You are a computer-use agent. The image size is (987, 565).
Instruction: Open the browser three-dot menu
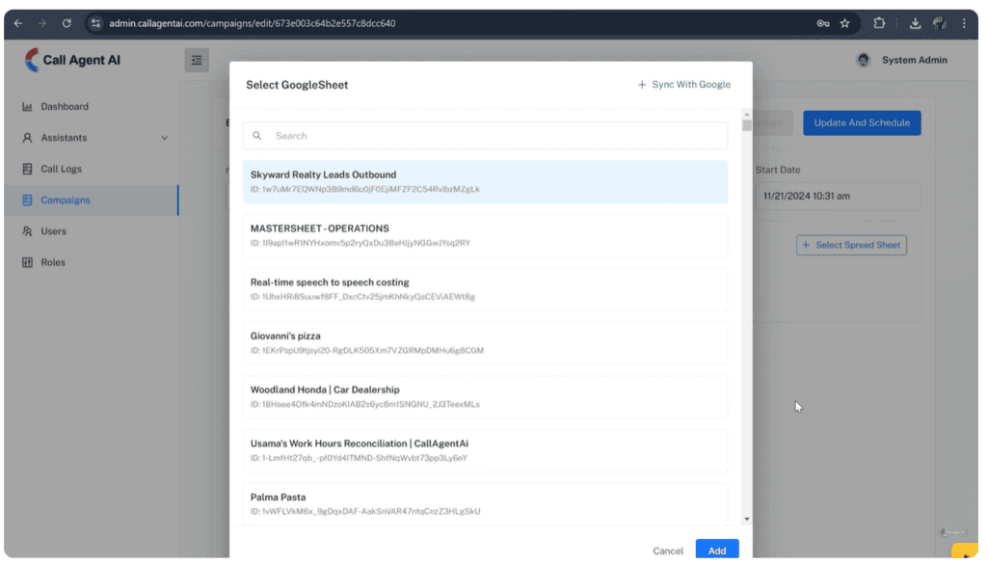tap(964, 23)
